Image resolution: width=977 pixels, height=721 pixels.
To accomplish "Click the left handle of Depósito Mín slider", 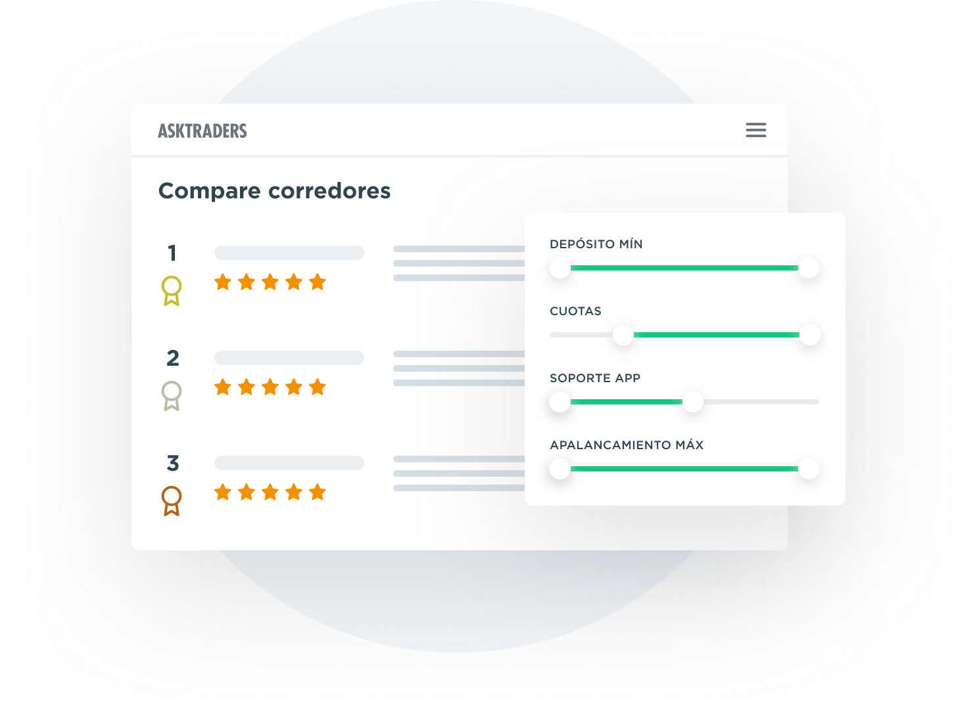I will pos(560,268).
